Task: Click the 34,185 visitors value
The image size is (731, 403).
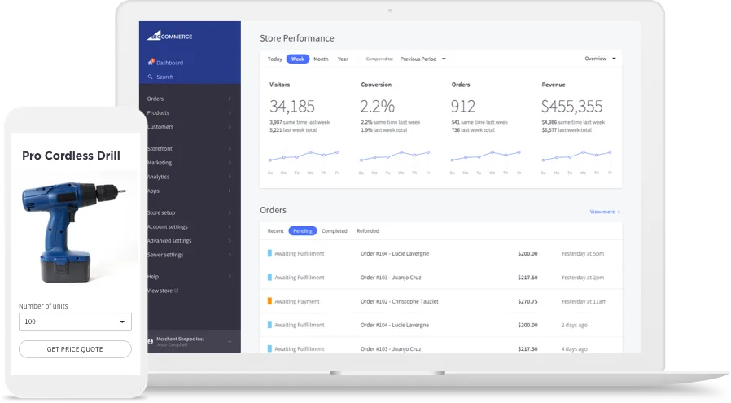Action: (x=292, y=107)
